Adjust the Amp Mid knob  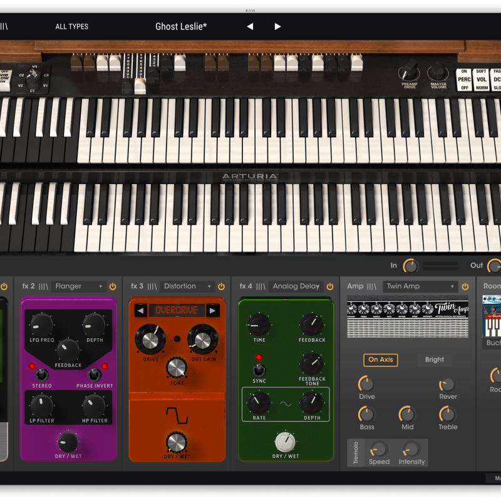(407, 415)
